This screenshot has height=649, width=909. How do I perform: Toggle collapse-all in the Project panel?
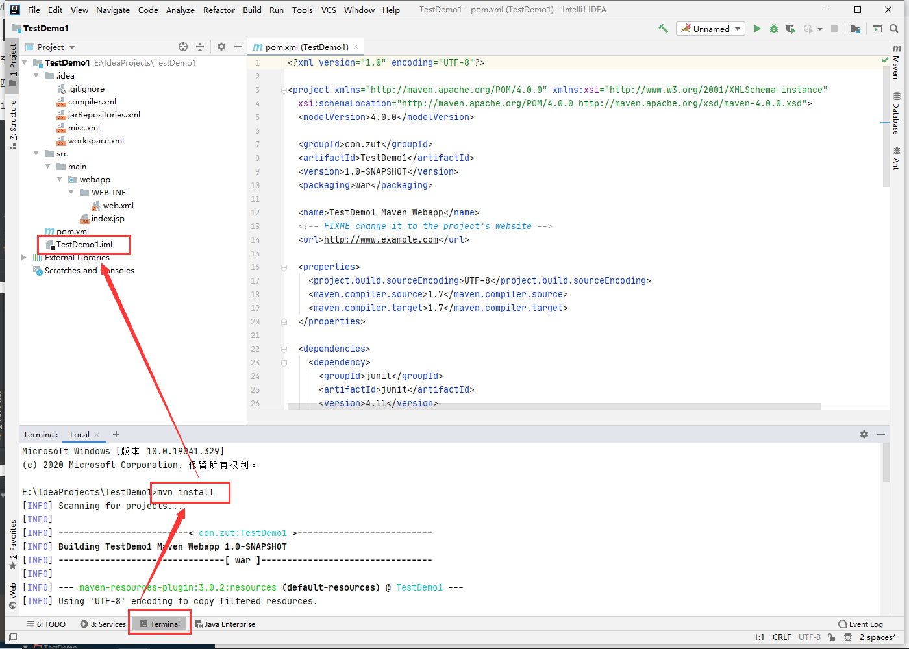(x=200, y=47)
